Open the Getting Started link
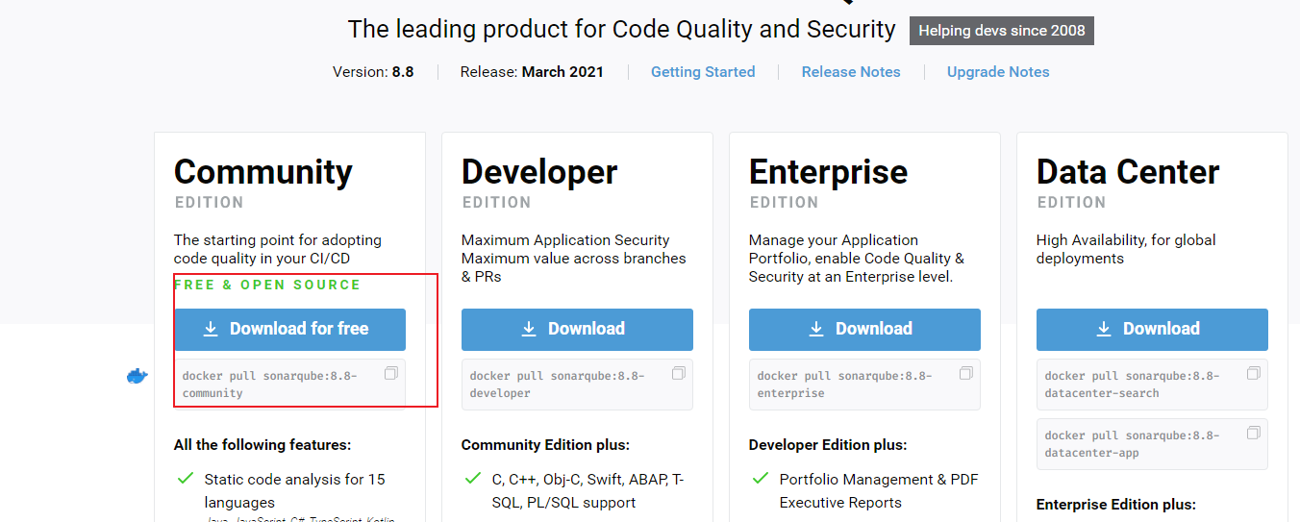 pyautogui.click(x=703, y=72)
